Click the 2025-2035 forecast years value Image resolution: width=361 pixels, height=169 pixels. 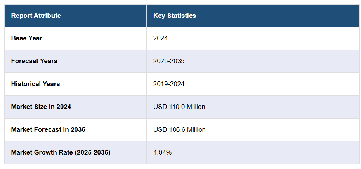(169, 61)
